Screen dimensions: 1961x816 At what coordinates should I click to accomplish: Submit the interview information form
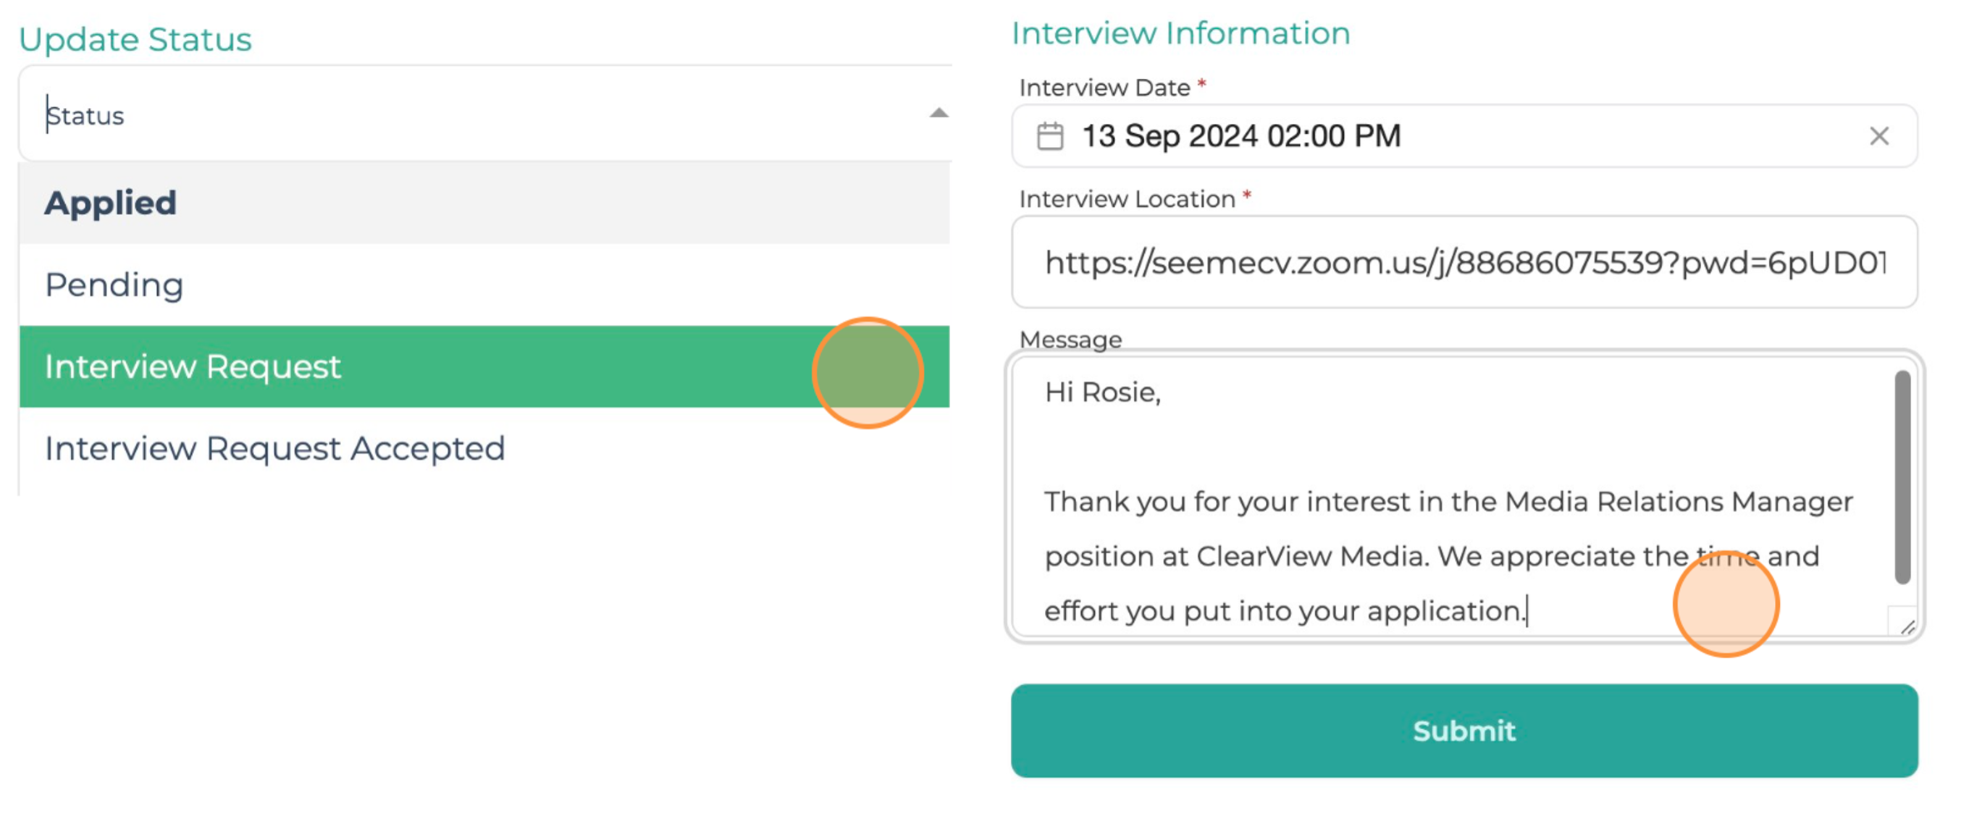tap(1464, 730)
